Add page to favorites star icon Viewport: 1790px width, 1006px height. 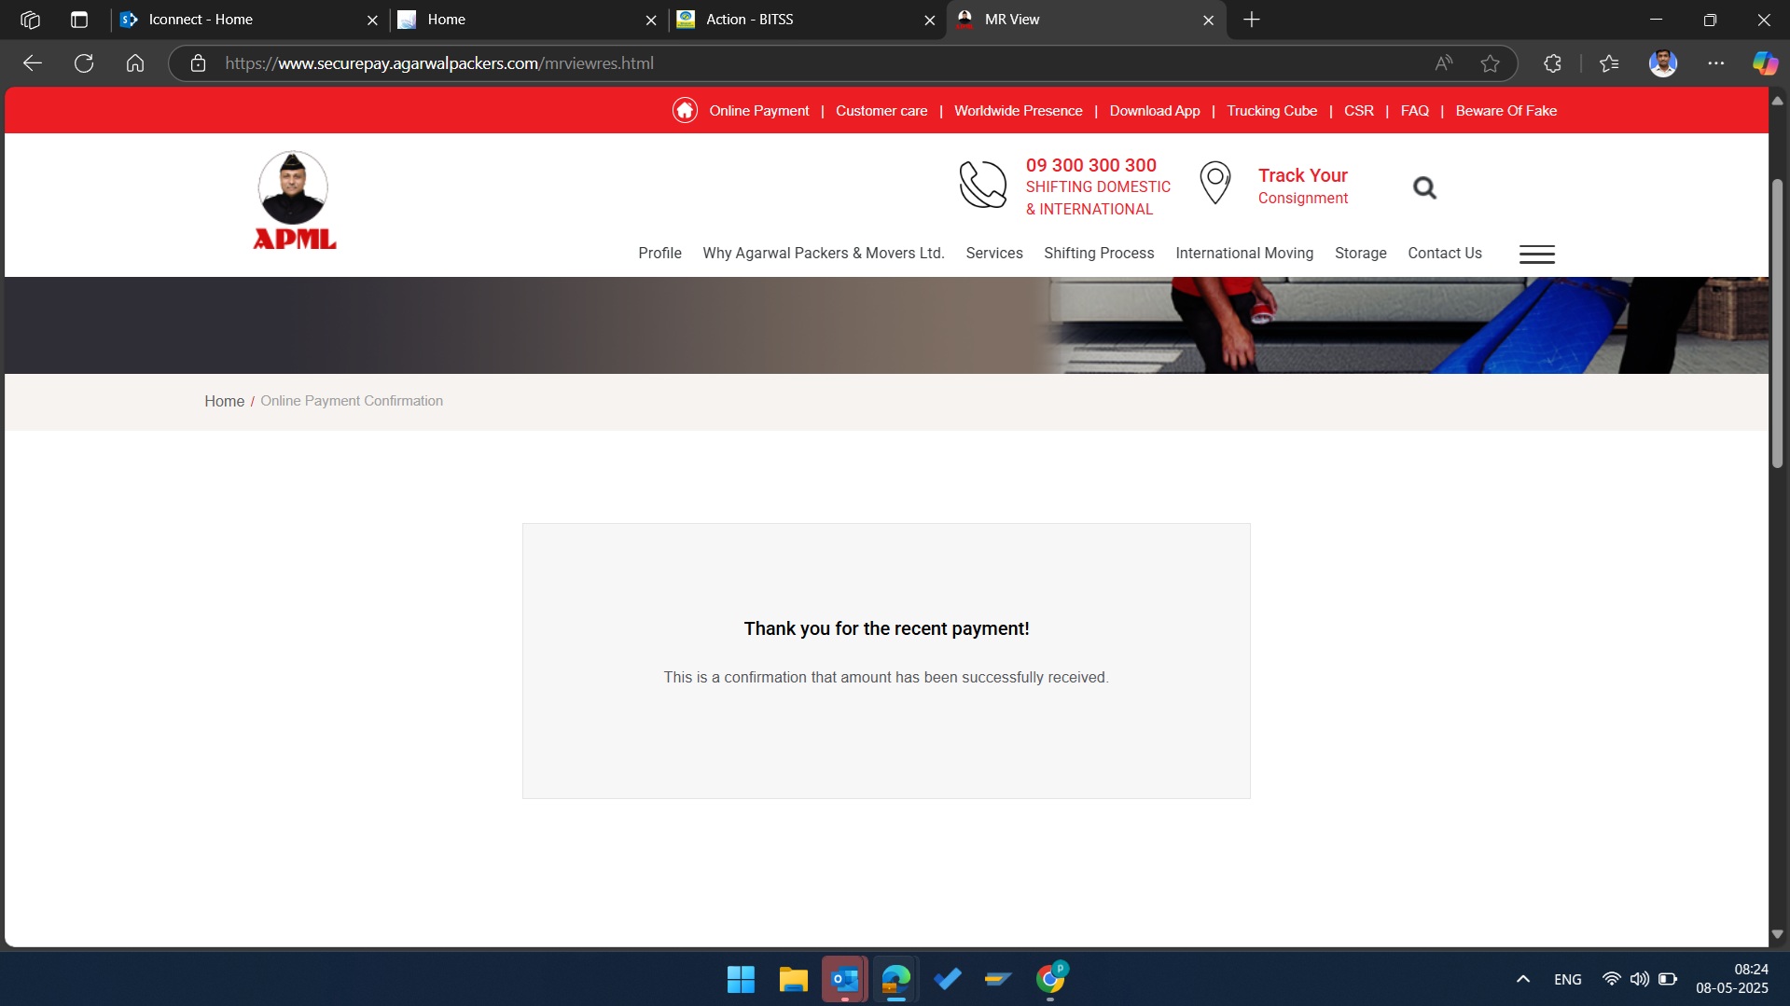1491,63
